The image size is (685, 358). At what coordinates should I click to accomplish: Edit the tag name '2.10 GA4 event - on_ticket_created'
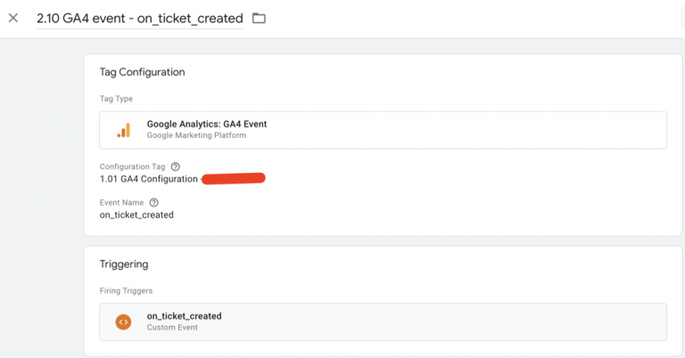point(140,19)
